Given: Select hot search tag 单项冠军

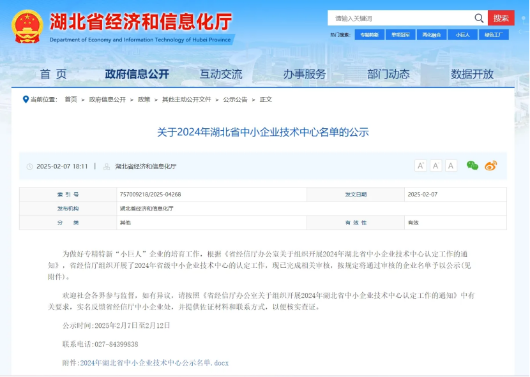Looking at the screenshot, I should click(400, 35).
